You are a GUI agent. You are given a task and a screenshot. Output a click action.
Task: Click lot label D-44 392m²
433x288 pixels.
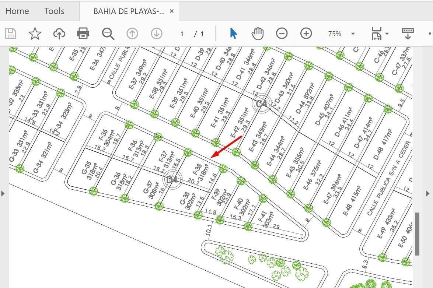tap(305, 98)
